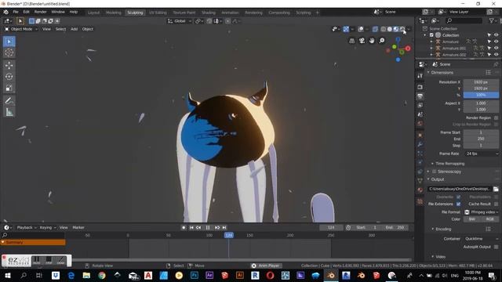Expand the Armature tree item
The width and height of the screenshot is (502, 282).
[x=431, y=42]
